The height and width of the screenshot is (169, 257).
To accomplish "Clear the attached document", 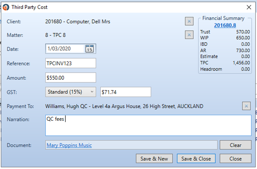I will (x=235, y=145).
